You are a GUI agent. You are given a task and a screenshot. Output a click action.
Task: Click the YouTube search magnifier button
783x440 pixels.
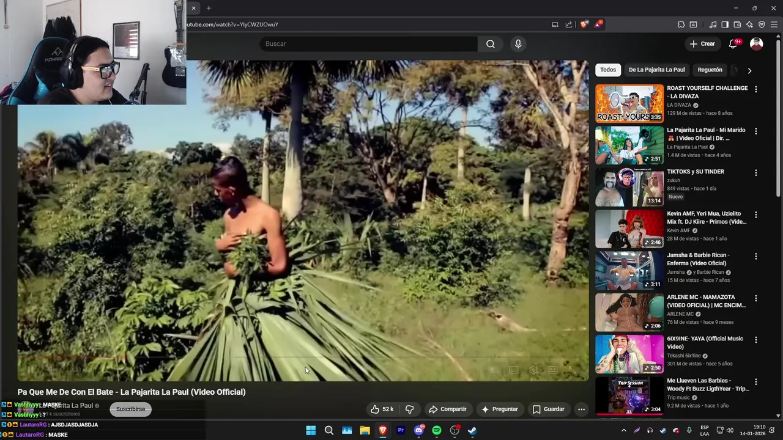pyautogui.click(x=491, y=44)
